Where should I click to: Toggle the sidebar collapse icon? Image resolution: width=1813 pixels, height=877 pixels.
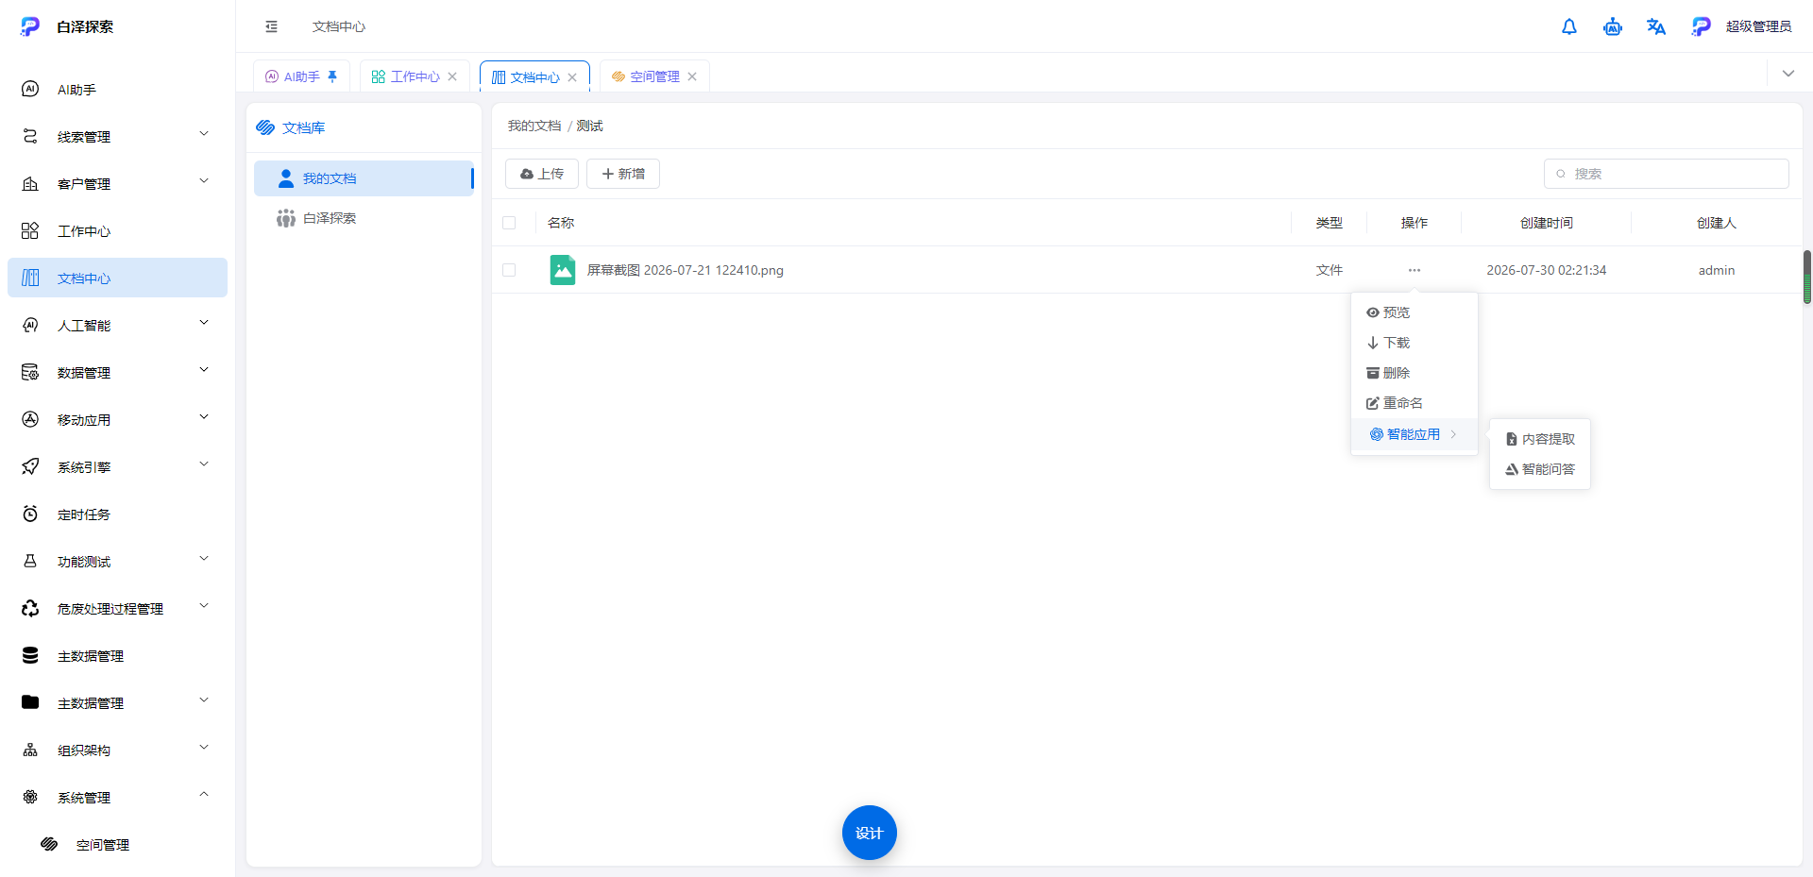pyautogui.click(x=272, y=26)
